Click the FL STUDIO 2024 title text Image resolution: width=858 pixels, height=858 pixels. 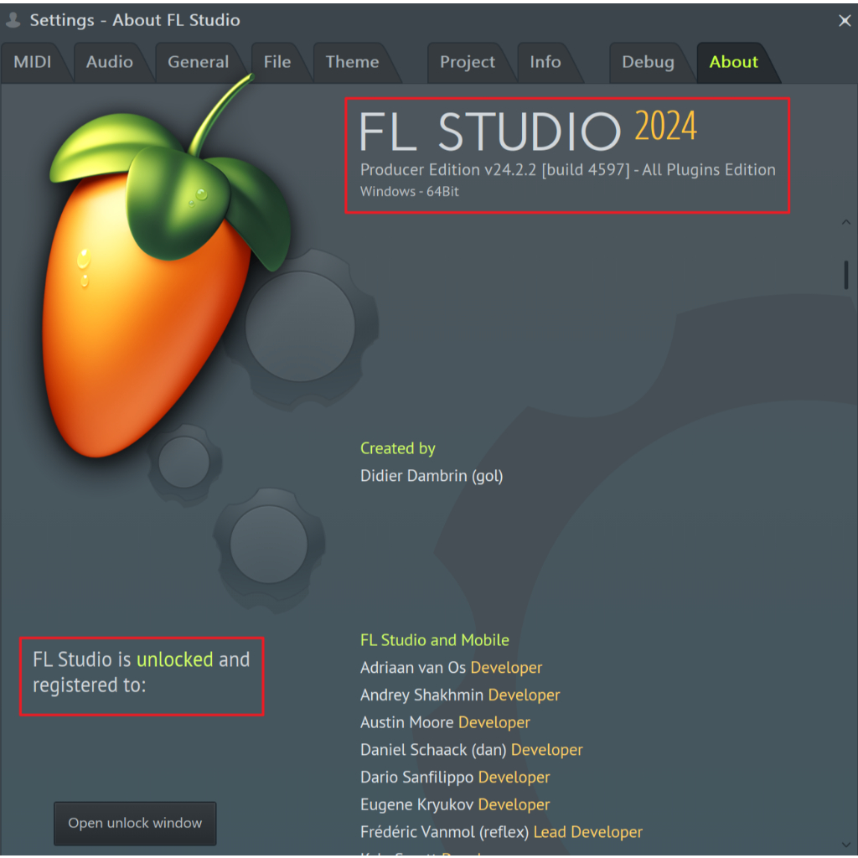coord(528,131)
